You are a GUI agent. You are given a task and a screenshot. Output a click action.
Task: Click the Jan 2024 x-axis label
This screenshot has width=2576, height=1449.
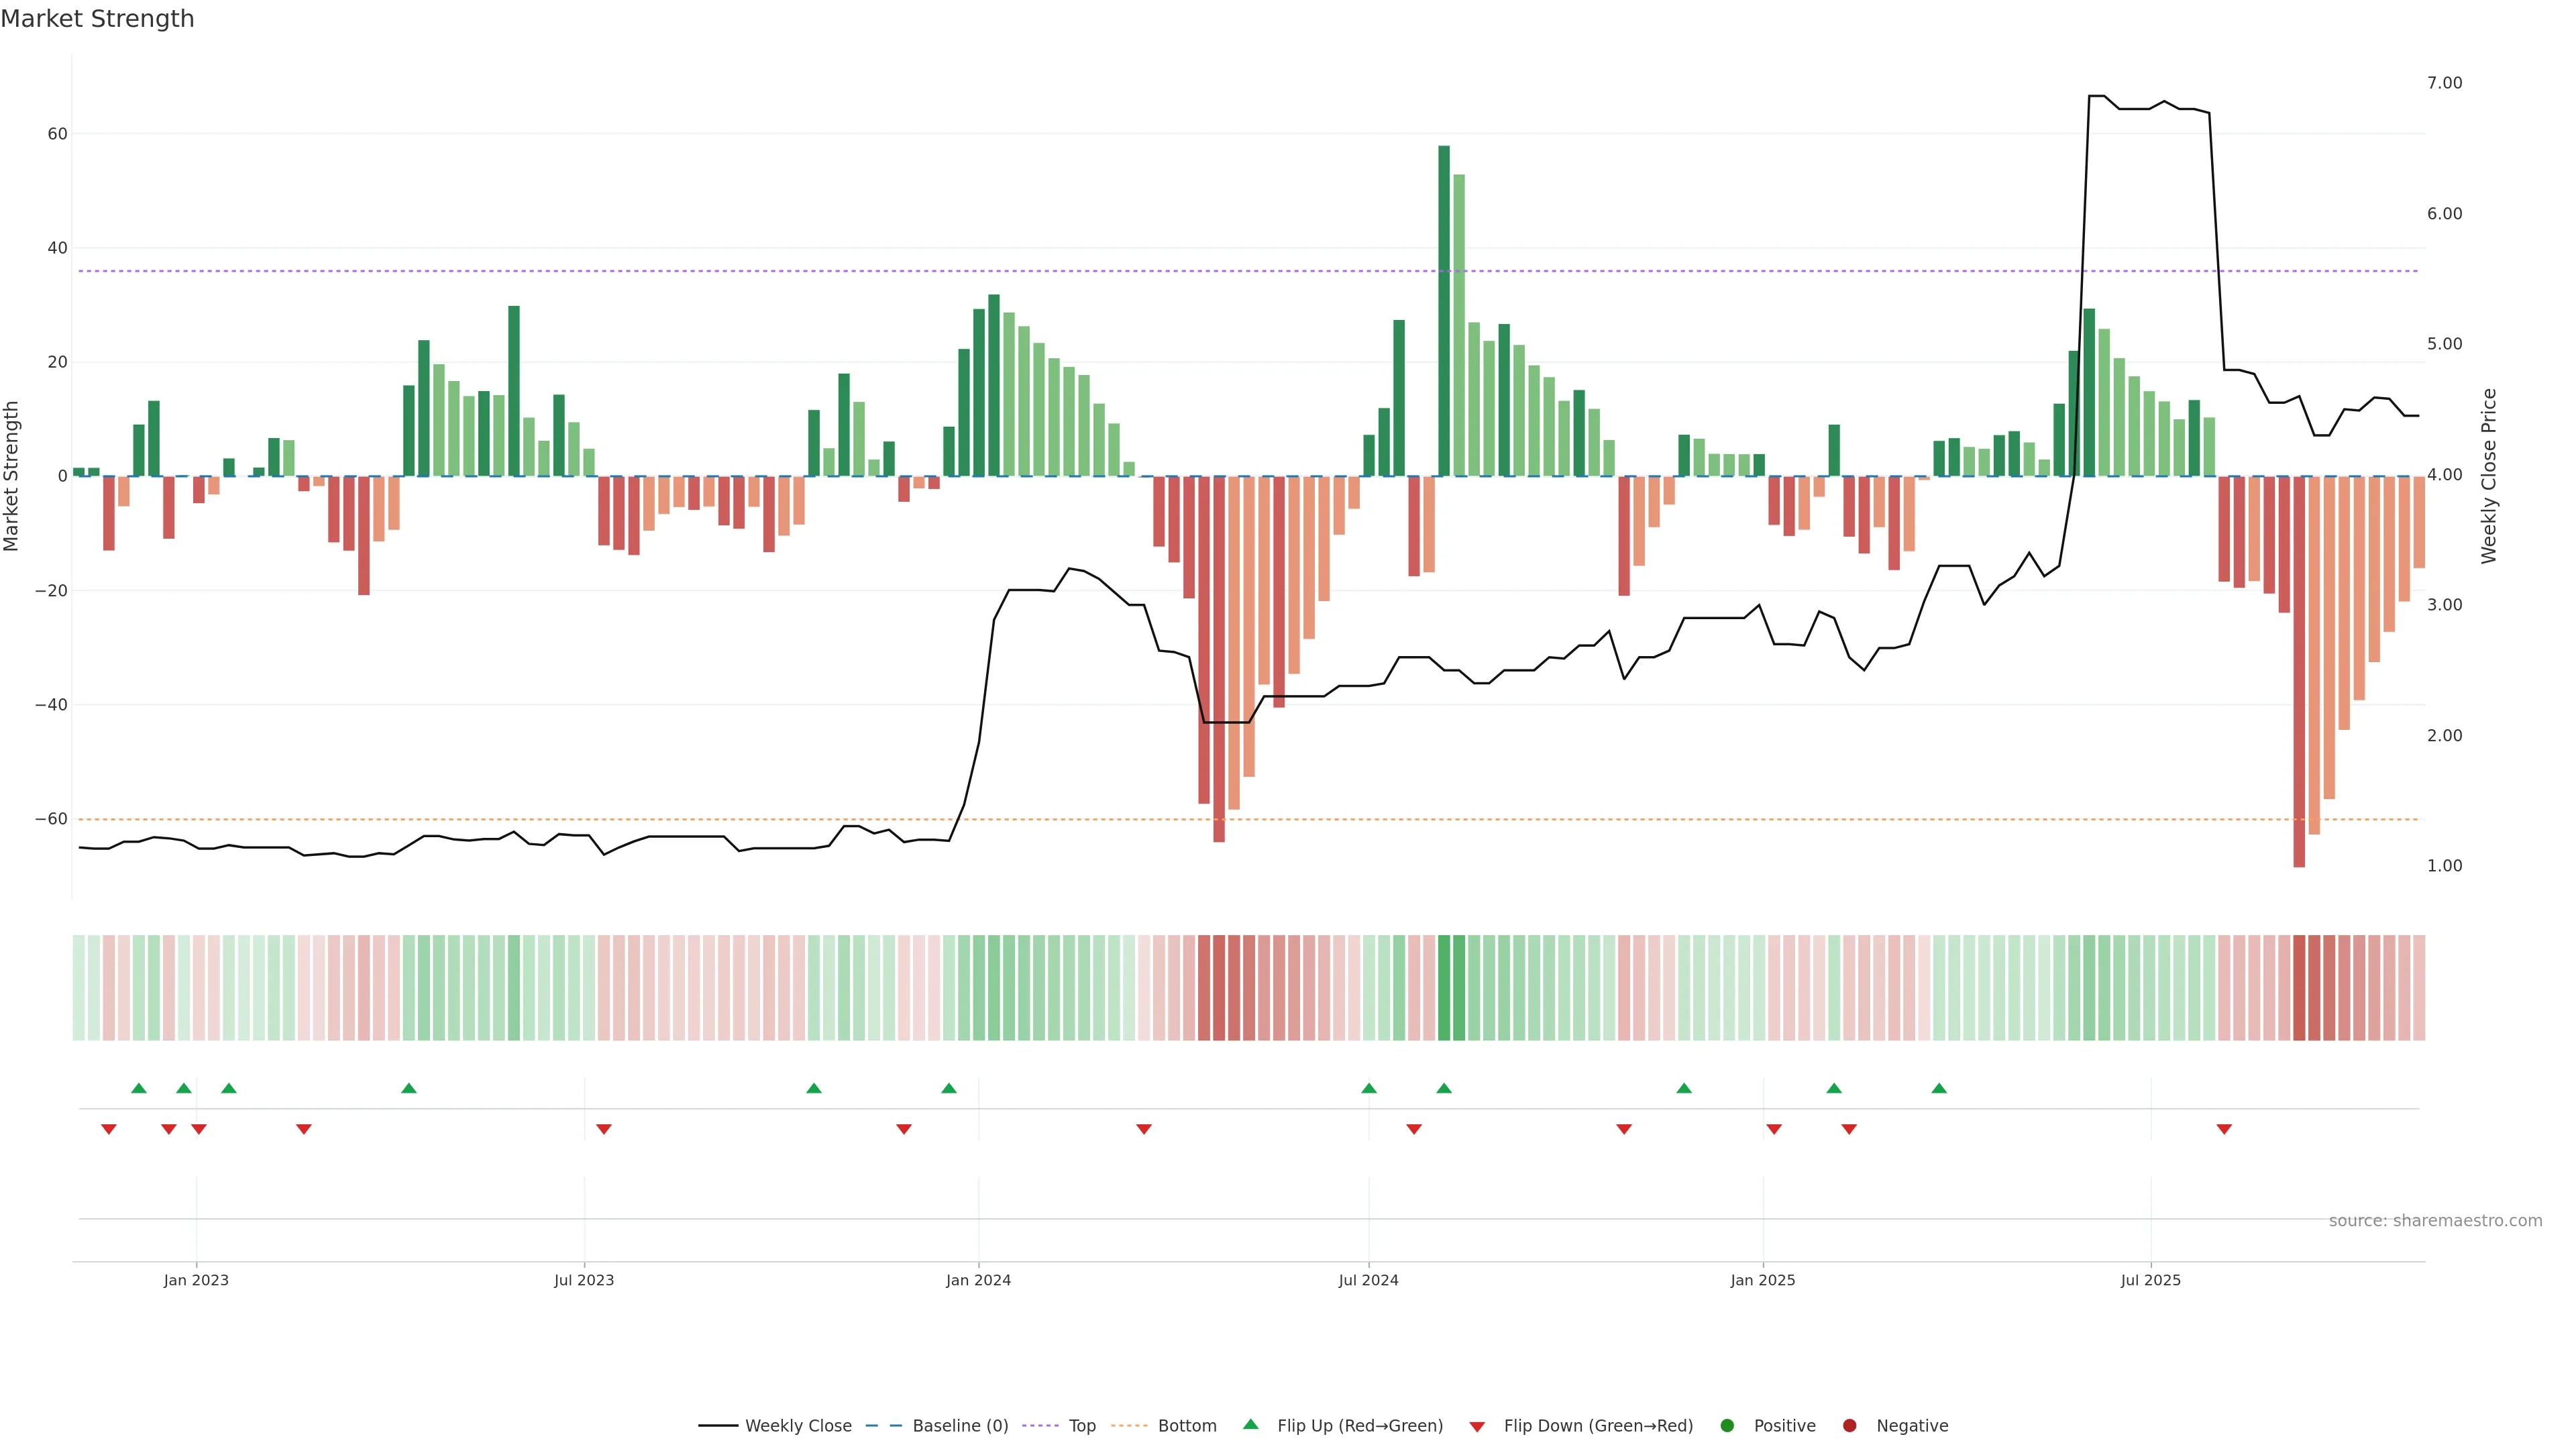point(978,1280)
